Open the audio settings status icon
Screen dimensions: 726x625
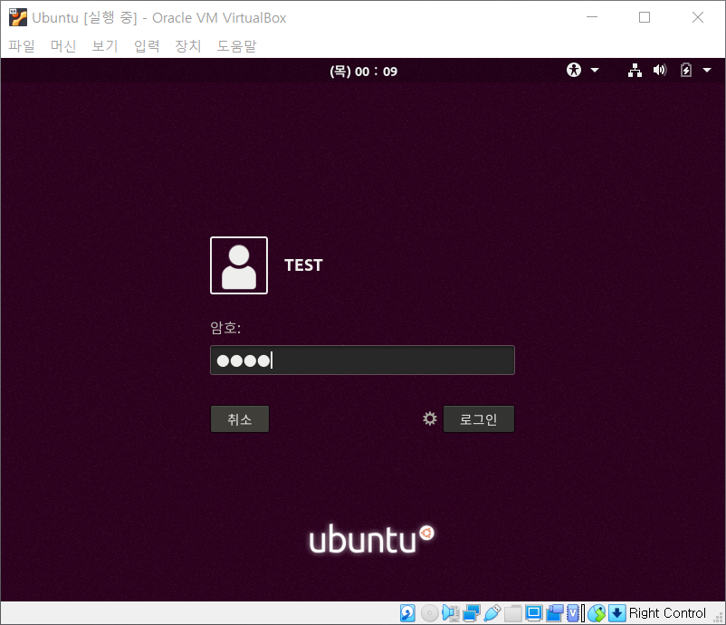[x=451, y=613]
